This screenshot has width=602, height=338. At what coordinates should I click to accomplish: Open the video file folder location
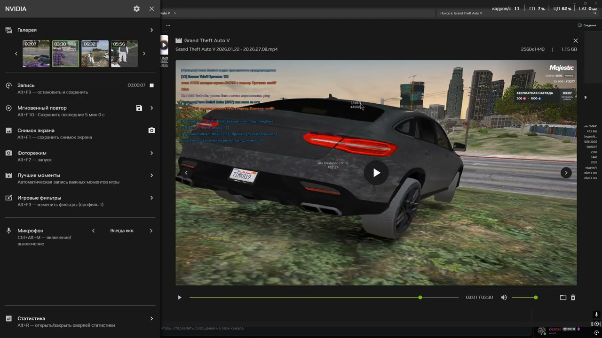(563, 298)
